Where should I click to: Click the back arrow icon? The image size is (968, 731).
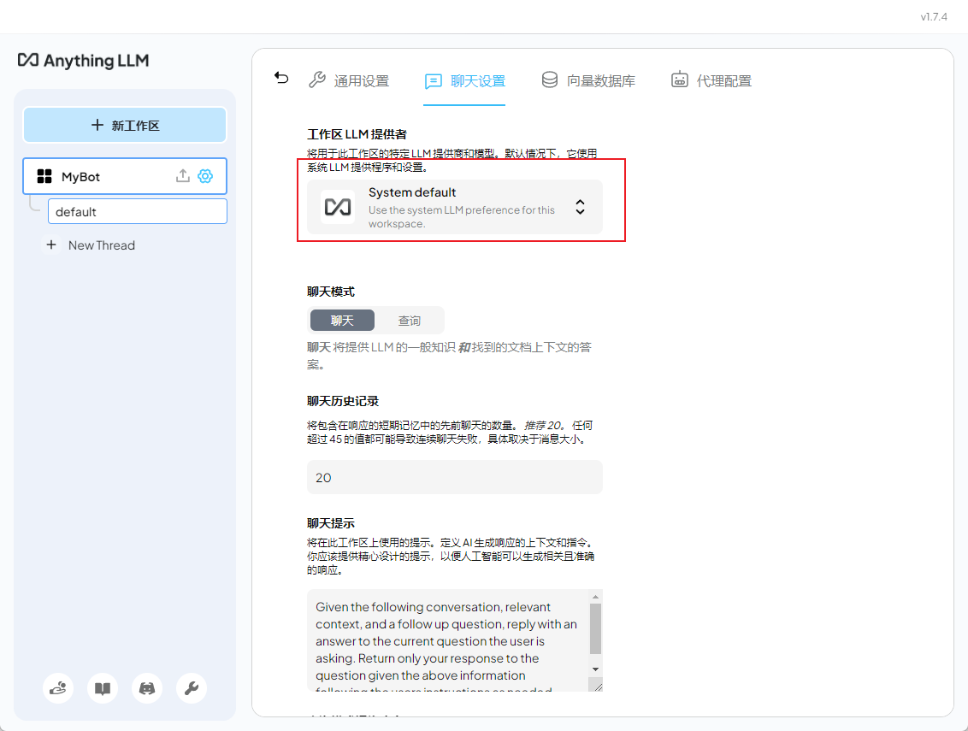pos(281,77)
